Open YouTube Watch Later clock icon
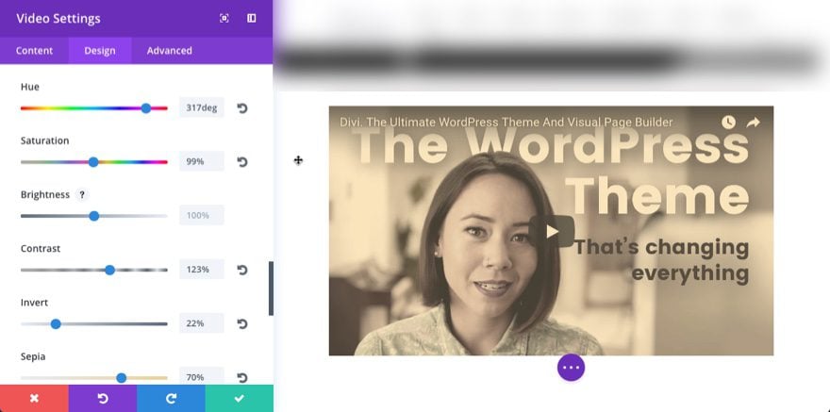 (x=728, y=123)
